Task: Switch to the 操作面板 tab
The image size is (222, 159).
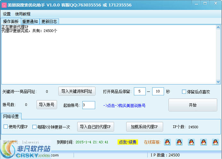Action: [11, 21]
